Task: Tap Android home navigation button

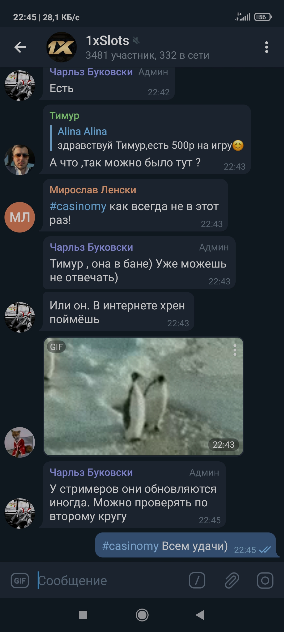Action: 142,615
